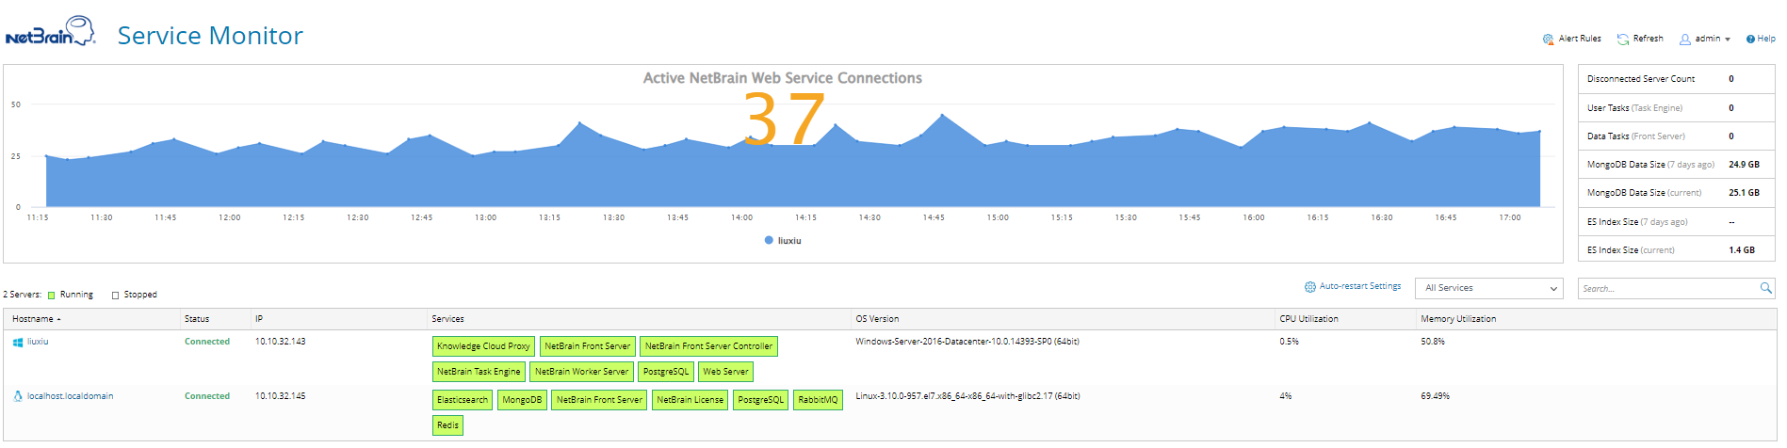Click the NetBrain Task Engine tag
1787x448 pixels.
[479, 372]
